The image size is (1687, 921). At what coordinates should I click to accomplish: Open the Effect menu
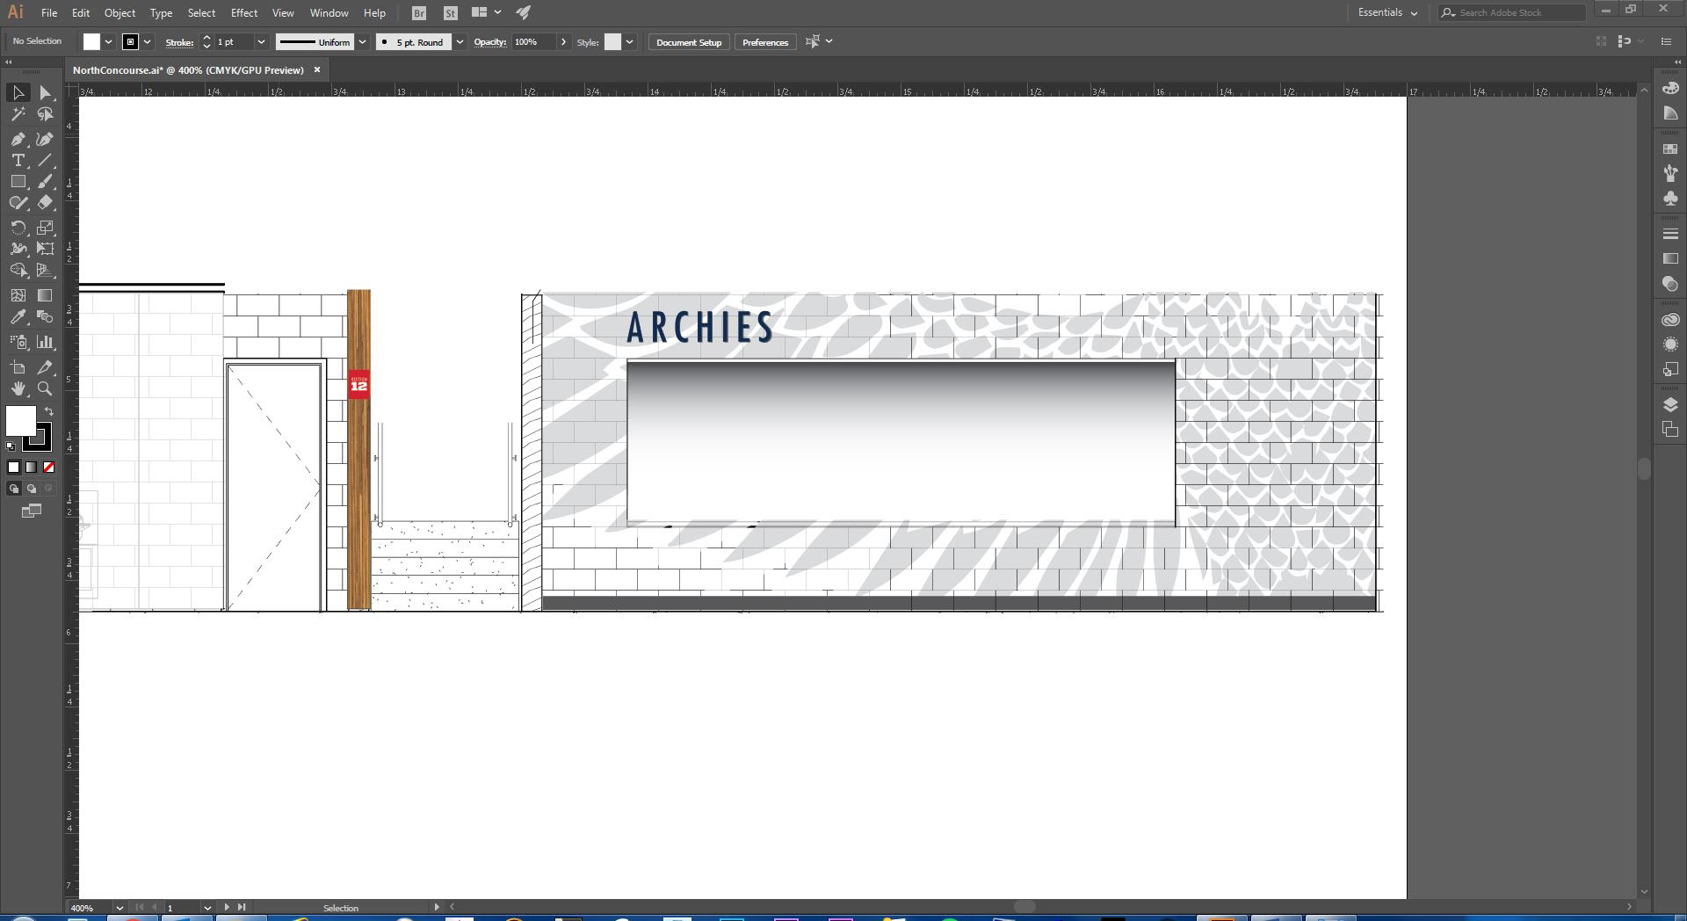[x=244, y=13]
